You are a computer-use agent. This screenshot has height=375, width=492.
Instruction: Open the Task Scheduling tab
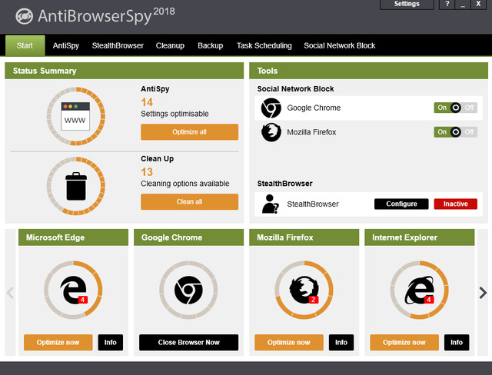[264, 45]
